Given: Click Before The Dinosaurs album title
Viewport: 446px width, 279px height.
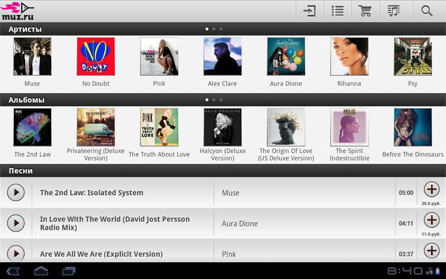Looking at the screenshot, I should click(x=413, y=155).
